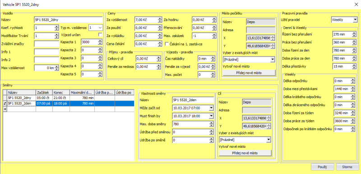The width and height of the screenshot is (361, 174).
Task: Adjust the Doba řízení za den spinner
Action: coord(354,50)
